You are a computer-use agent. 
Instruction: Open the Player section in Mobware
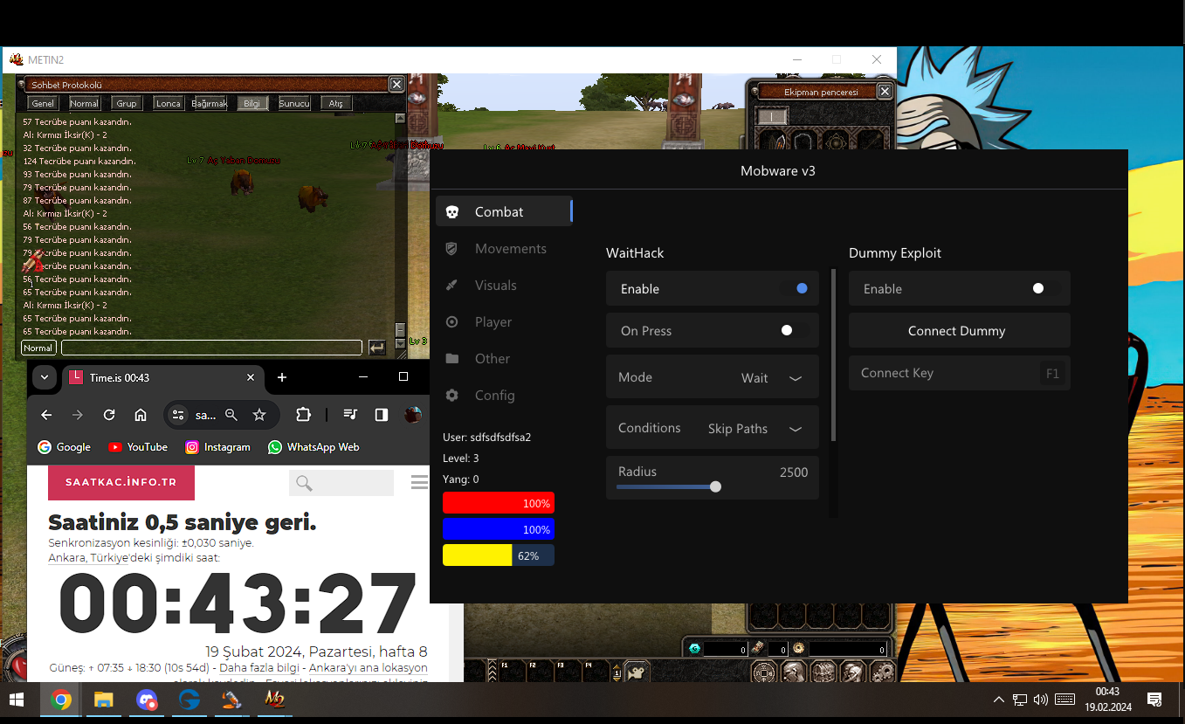[x=504, y=322]
